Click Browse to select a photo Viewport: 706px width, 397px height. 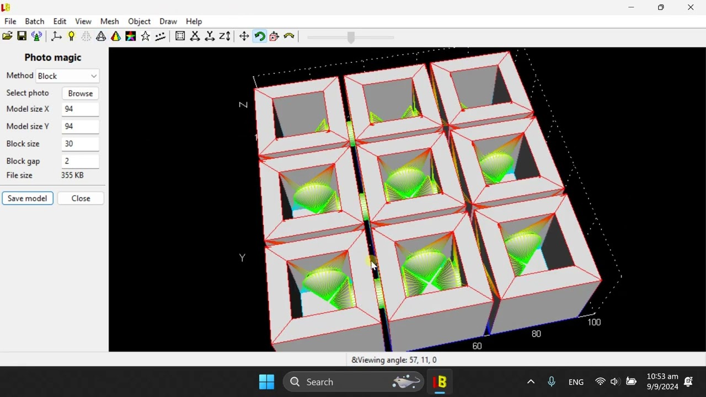tap(81, 93)
